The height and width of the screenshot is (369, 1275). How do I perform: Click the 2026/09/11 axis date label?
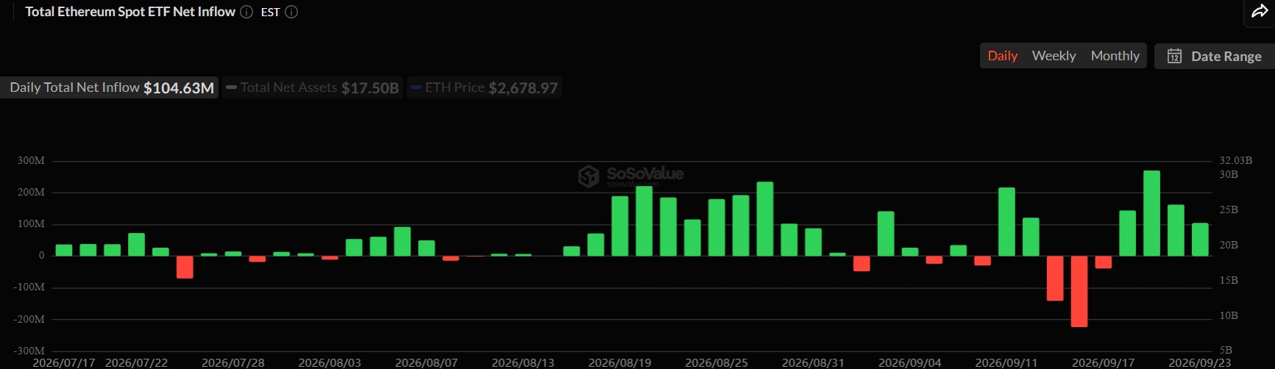tap(1006, 363)
